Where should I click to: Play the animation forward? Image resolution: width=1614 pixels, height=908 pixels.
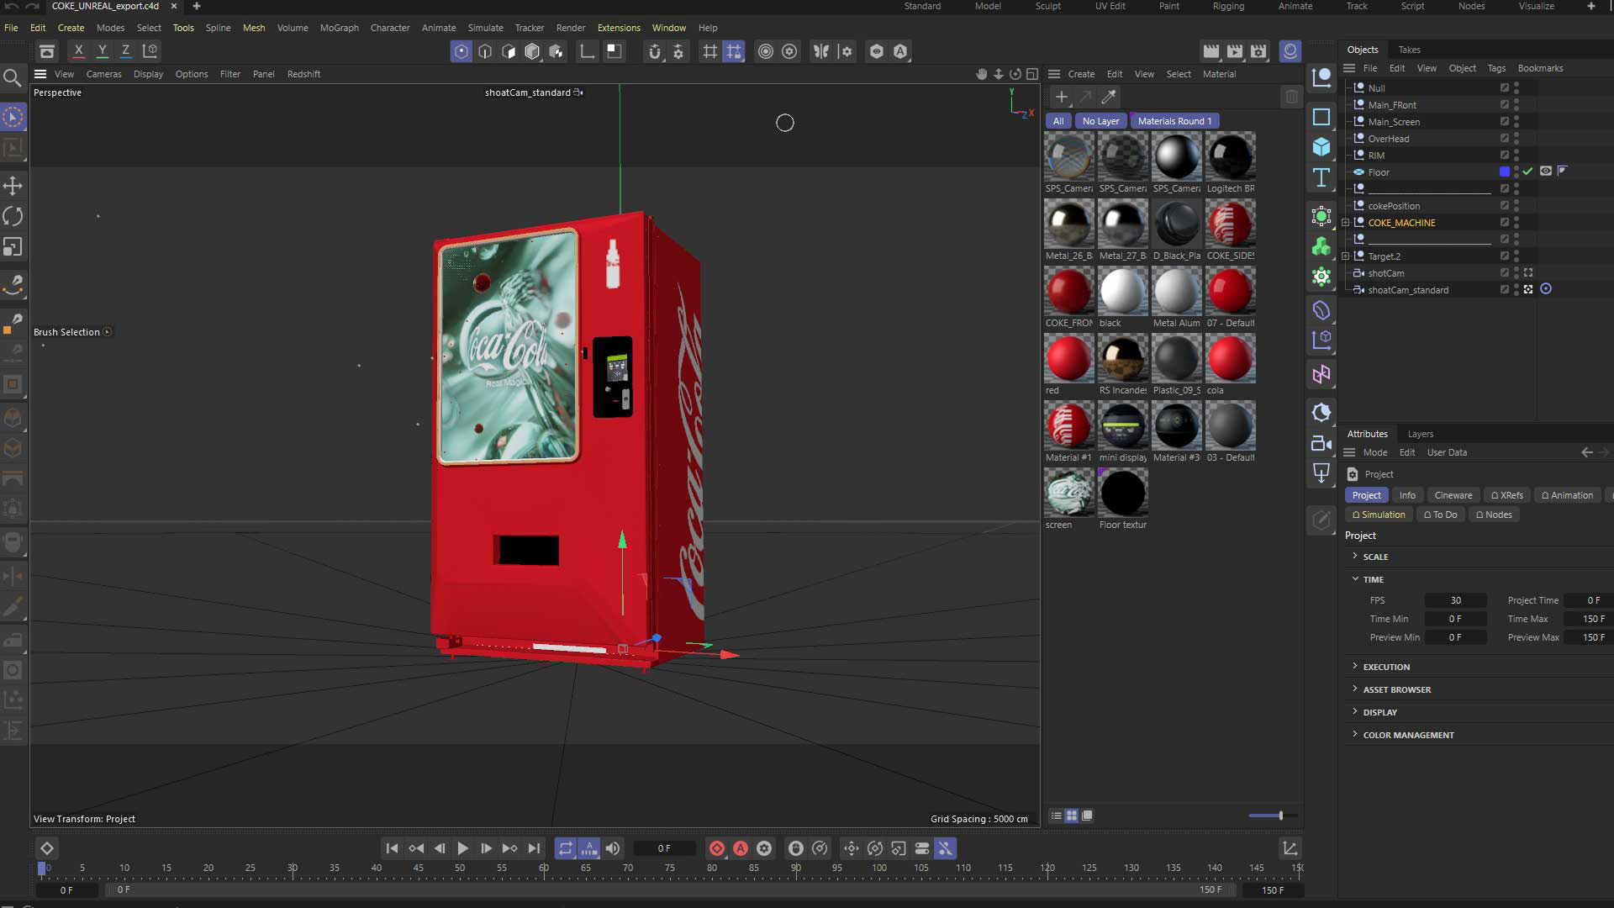[x=462, y=849]
